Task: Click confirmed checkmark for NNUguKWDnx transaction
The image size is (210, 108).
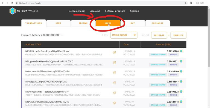Action: tap(114, 62)
